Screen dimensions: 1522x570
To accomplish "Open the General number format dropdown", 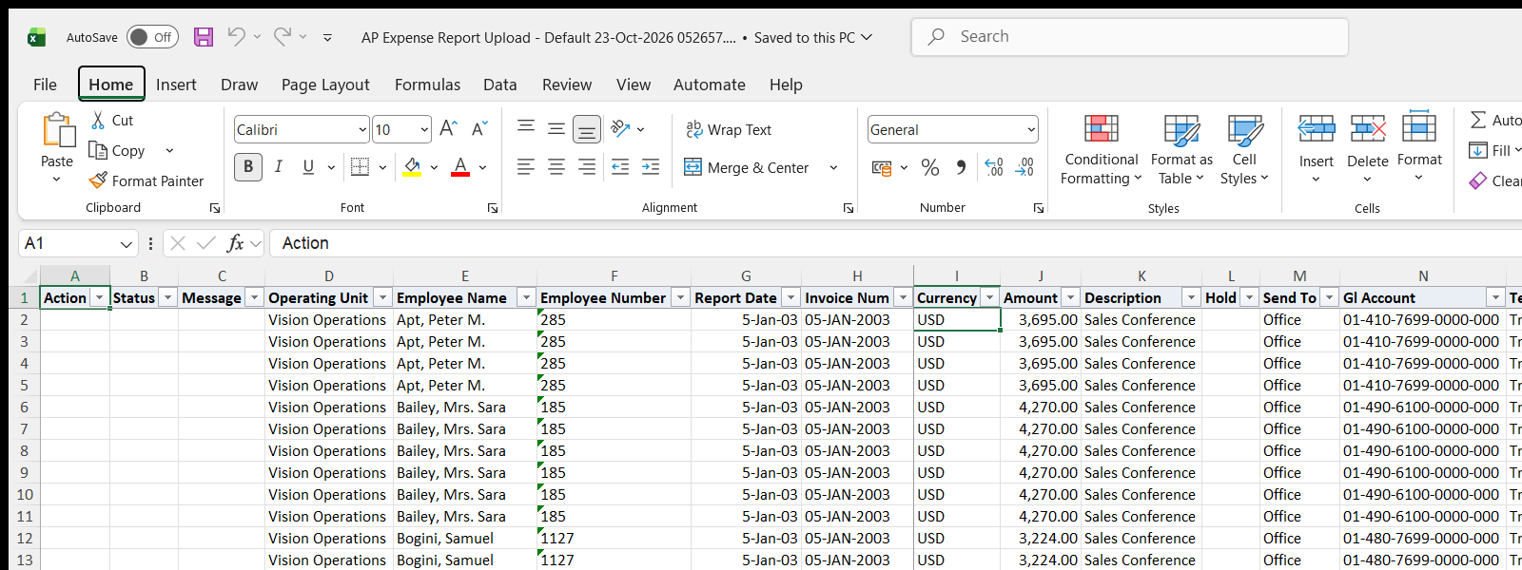I will point(1031,130).
